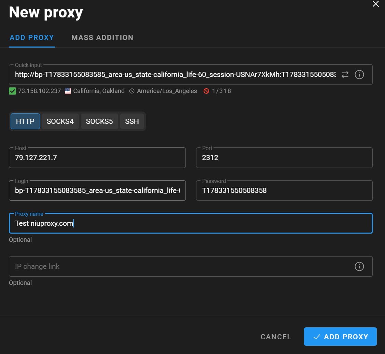Click the Host input field

click(x=97, y=158)
